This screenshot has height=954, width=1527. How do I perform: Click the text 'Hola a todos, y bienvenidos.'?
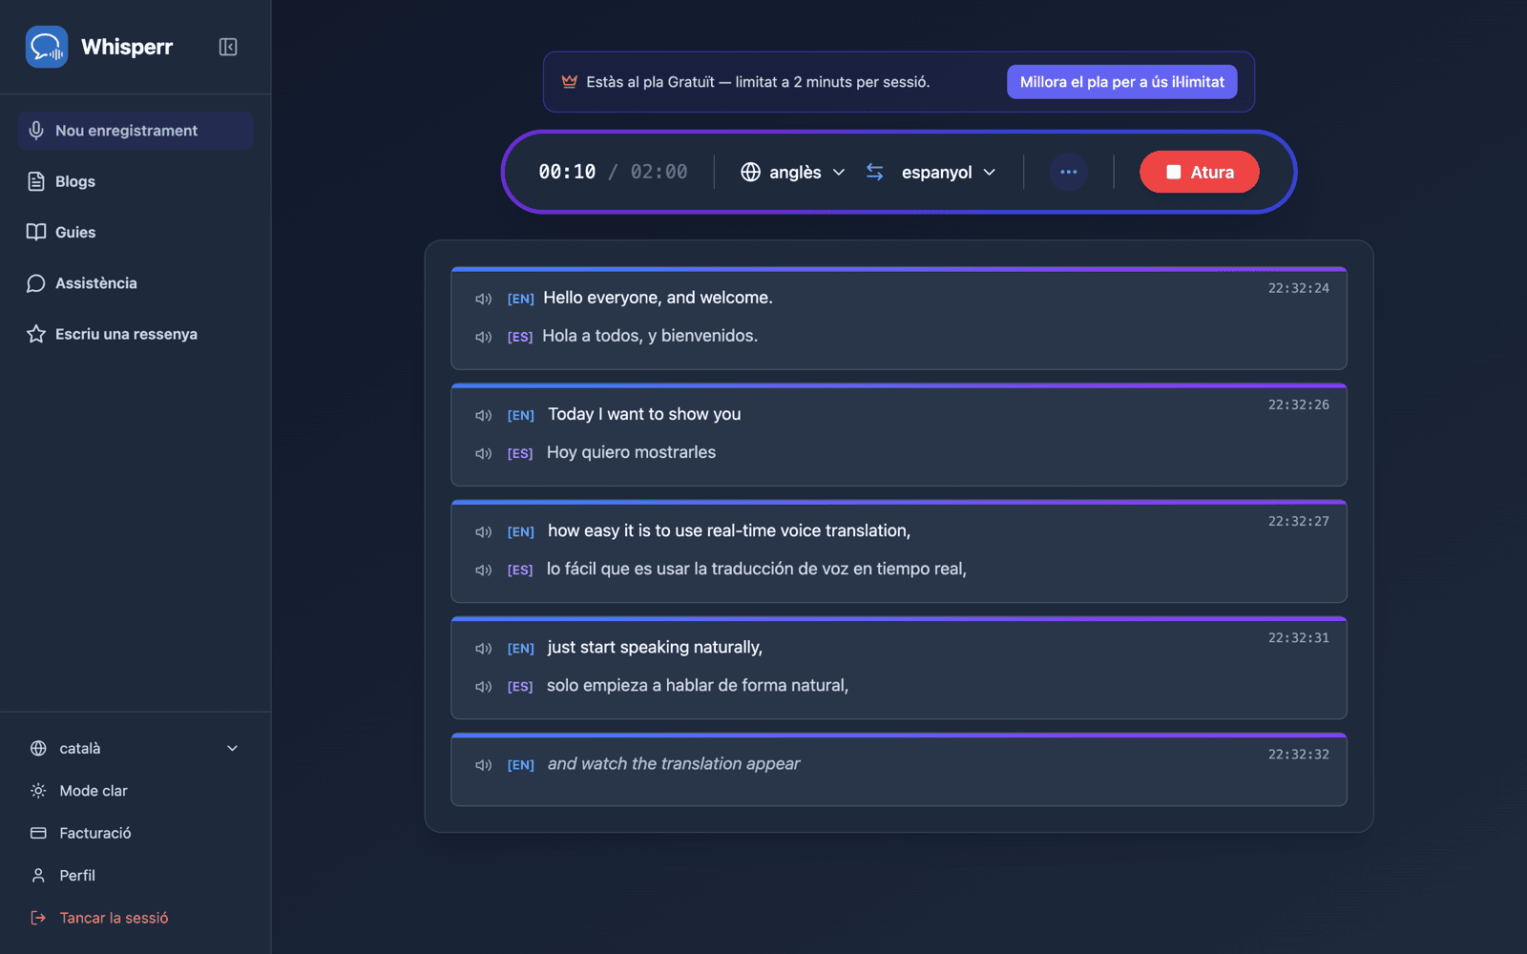(650, 336)
